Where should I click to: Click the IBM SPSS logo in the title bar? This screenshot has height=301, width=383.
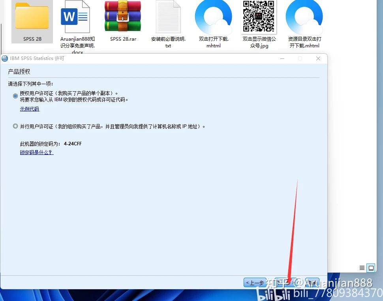point(4,58)
